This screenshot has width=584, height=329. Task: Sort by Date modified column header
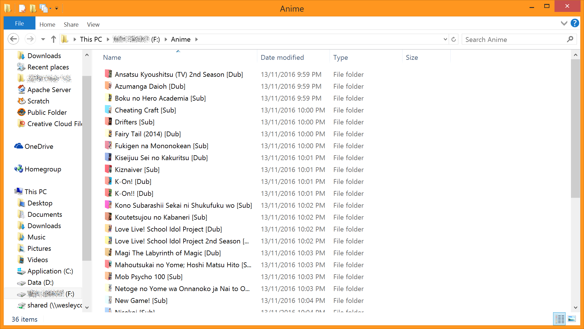(282, 58)
